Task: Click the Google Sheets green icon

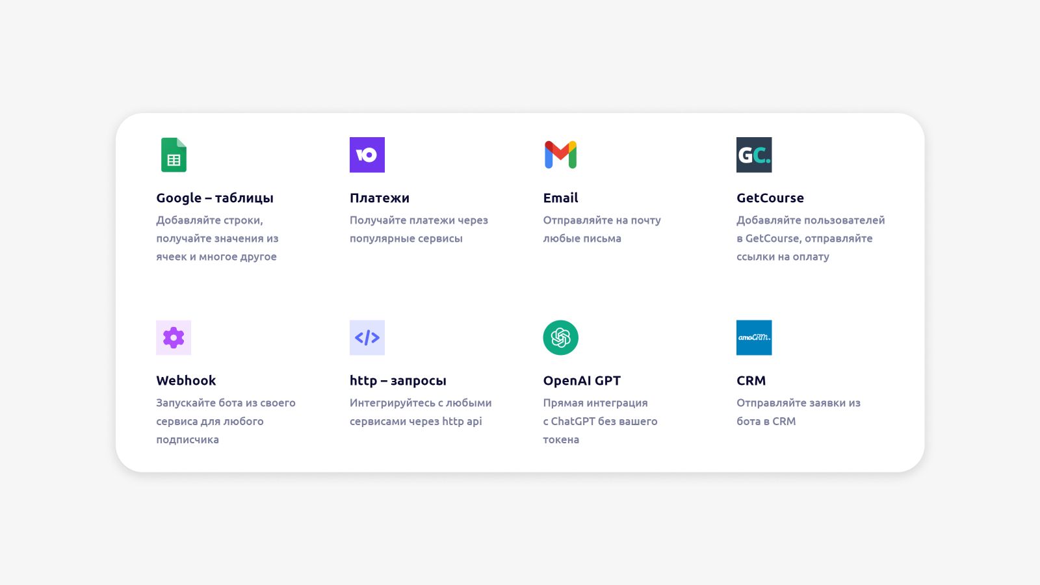Action: [x=174, y=155]
